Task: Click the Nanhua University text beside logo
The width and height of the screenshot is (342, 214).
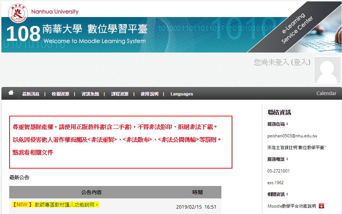Action: 55,12
